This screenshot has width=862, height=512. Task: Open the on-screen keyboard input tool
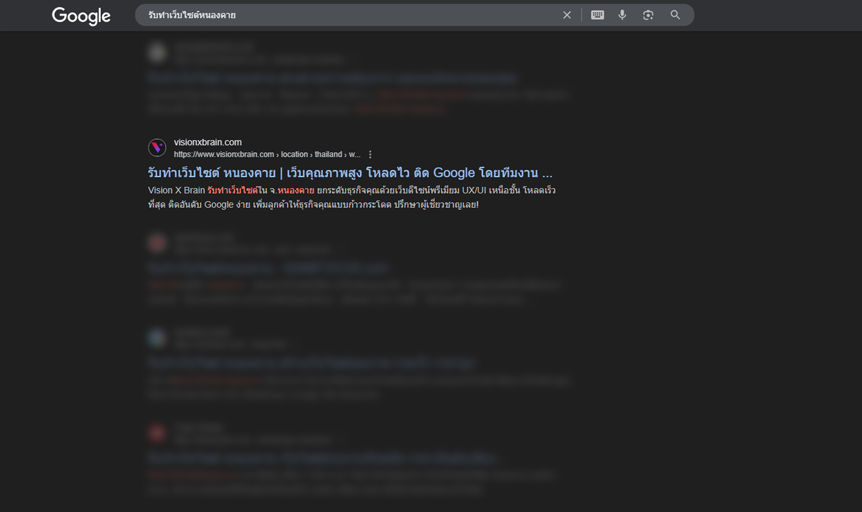point(598,15)
